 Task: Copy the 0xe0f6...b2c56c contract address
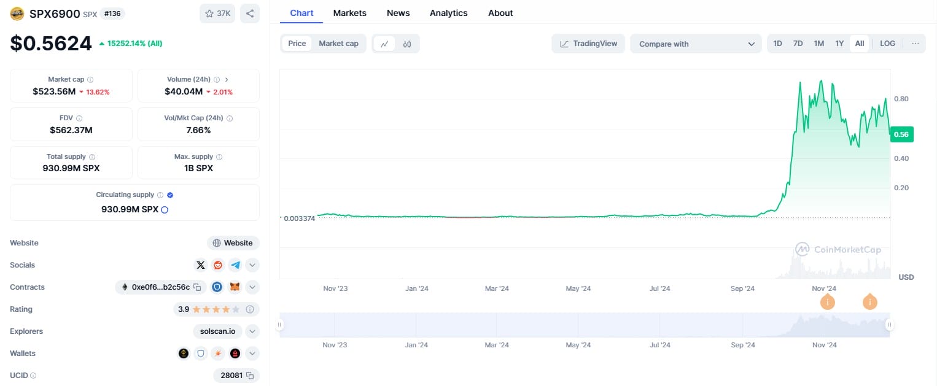(197, 287)
